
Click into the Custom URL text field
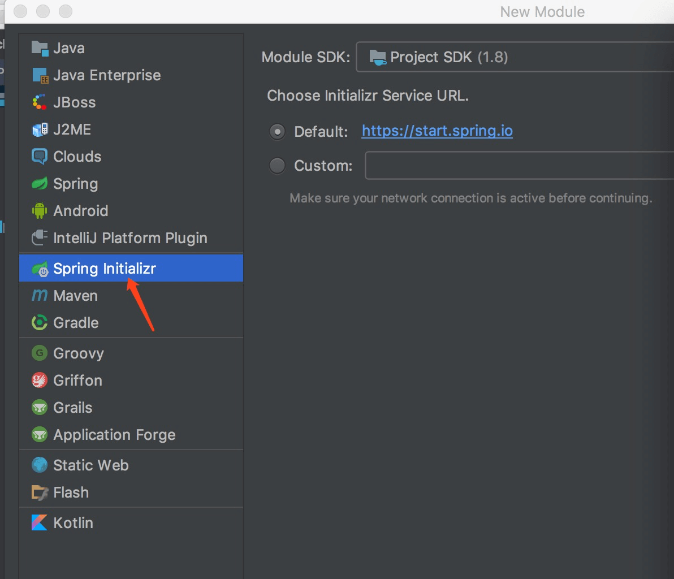point(519,166)
